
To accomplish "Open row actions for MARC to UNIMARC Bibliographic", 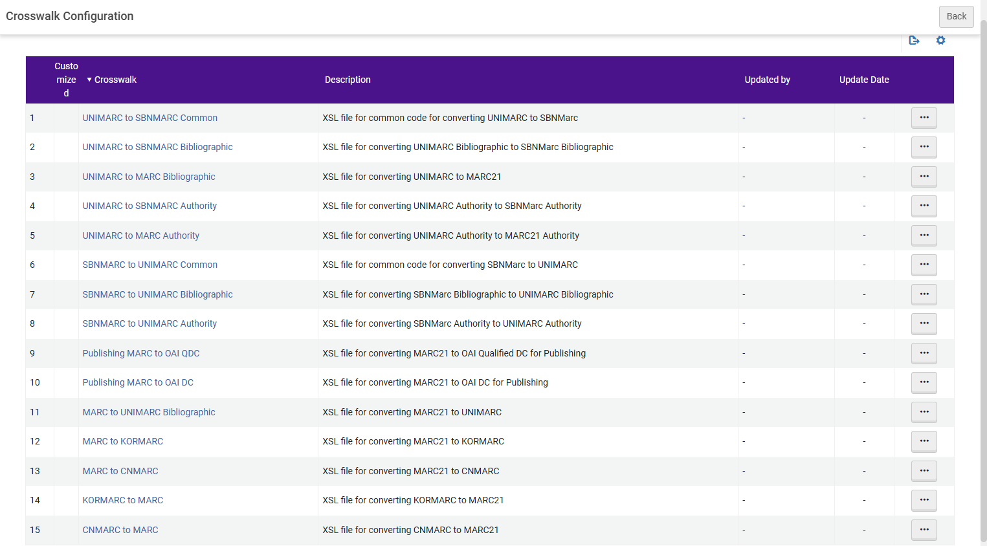I will pos(924,412).
